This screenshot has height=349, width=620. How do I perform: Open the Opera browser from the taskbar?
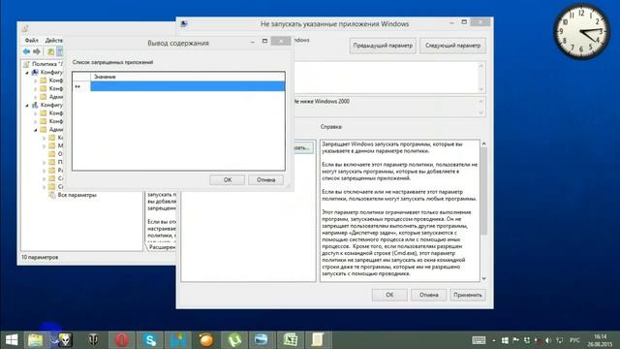coord(122,340)
